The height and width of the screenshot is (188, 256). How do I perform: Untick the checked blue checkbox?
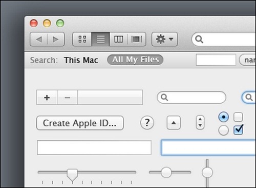tap(238, 130)
